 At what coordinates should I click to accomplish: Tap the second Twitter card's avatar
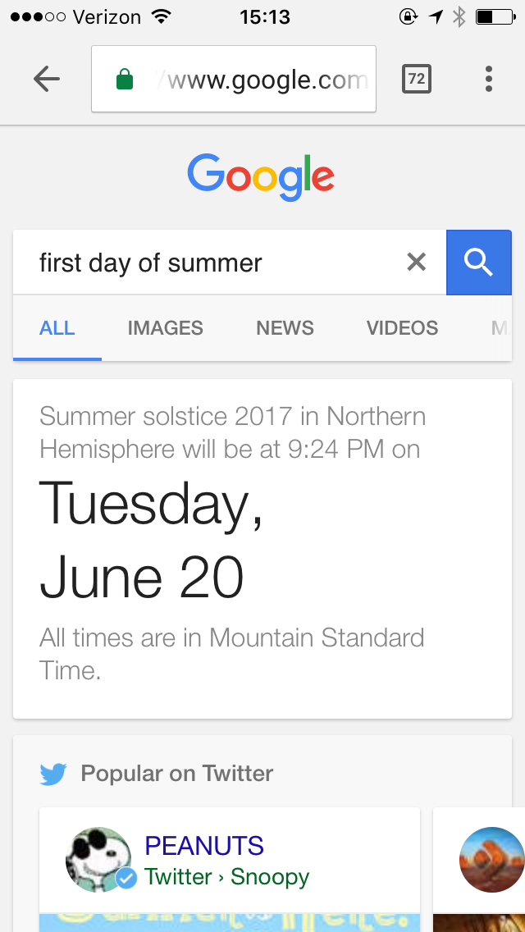491,860
